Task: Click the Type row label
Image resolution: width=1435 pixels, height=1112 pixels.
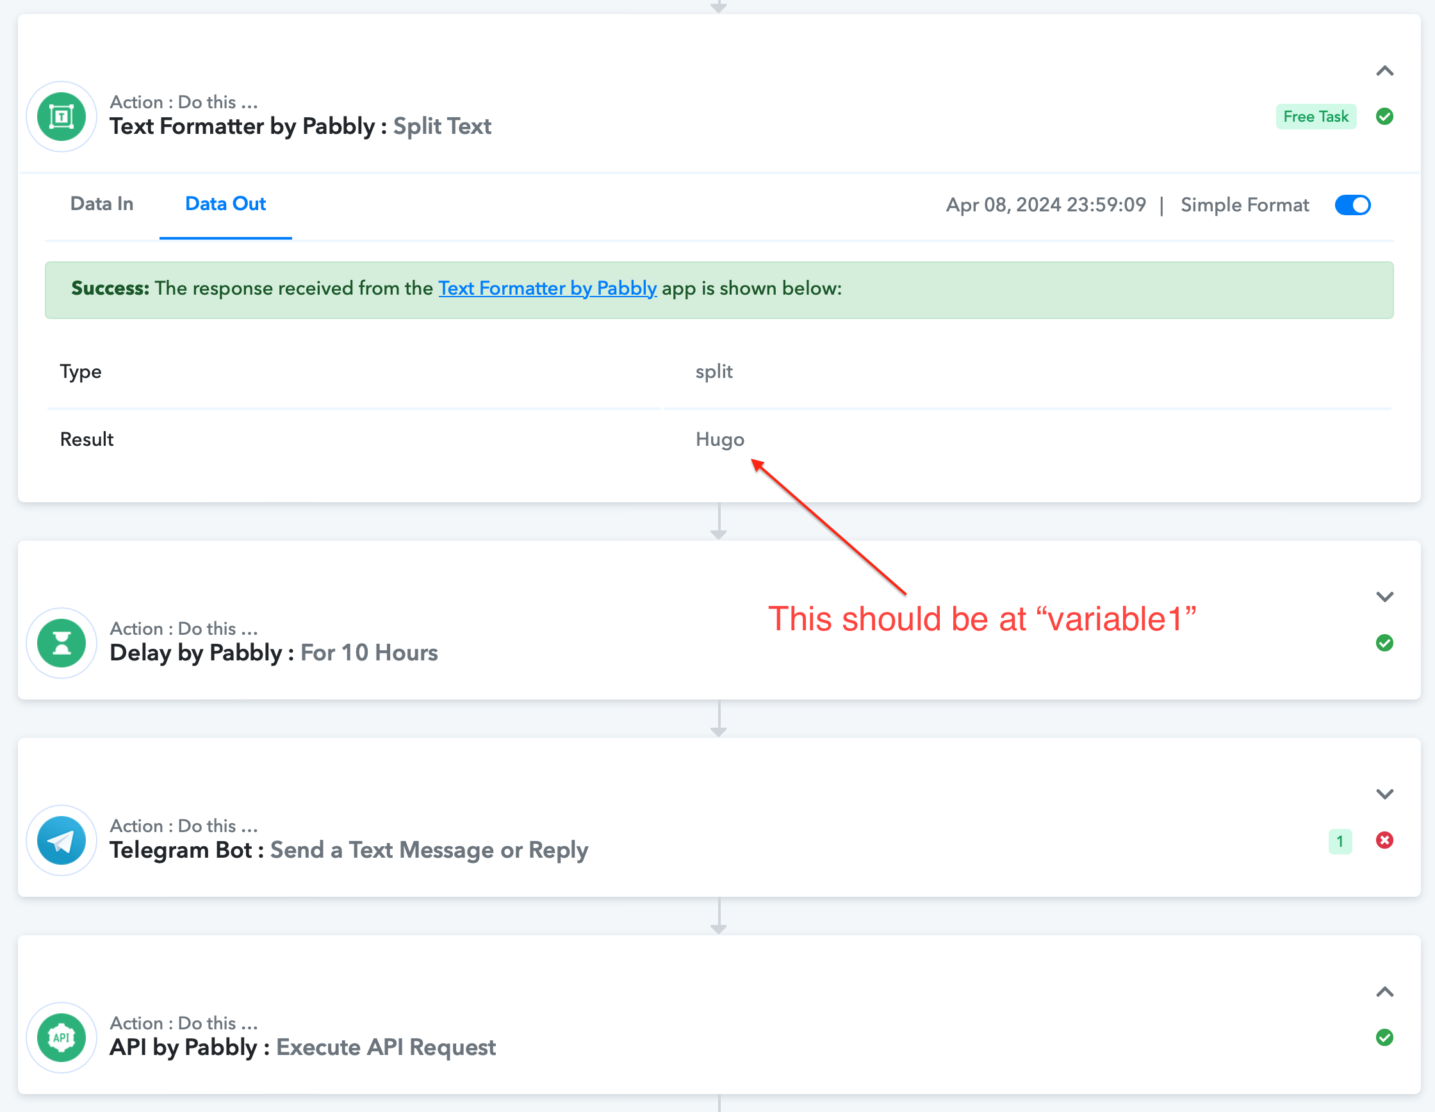Action: click(81, 372)
